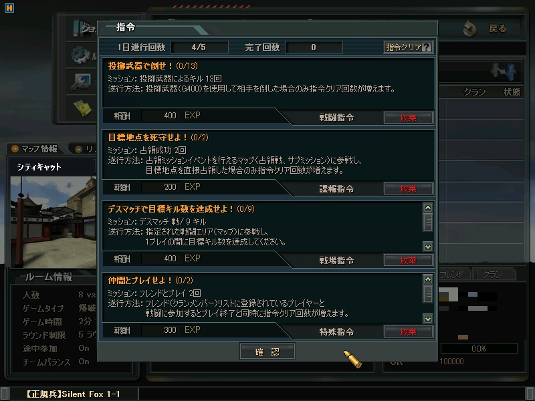
Task: Click the question mark on 指令クリア button
Action: point(426,47)
